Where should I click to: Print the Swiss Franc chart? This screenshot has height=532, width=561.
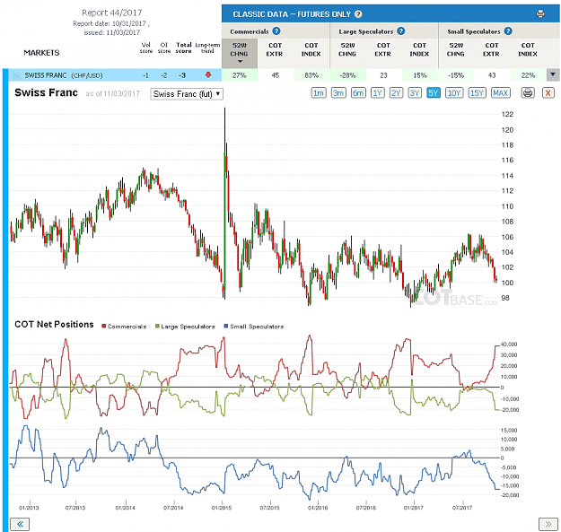click(x=528, y=93)
